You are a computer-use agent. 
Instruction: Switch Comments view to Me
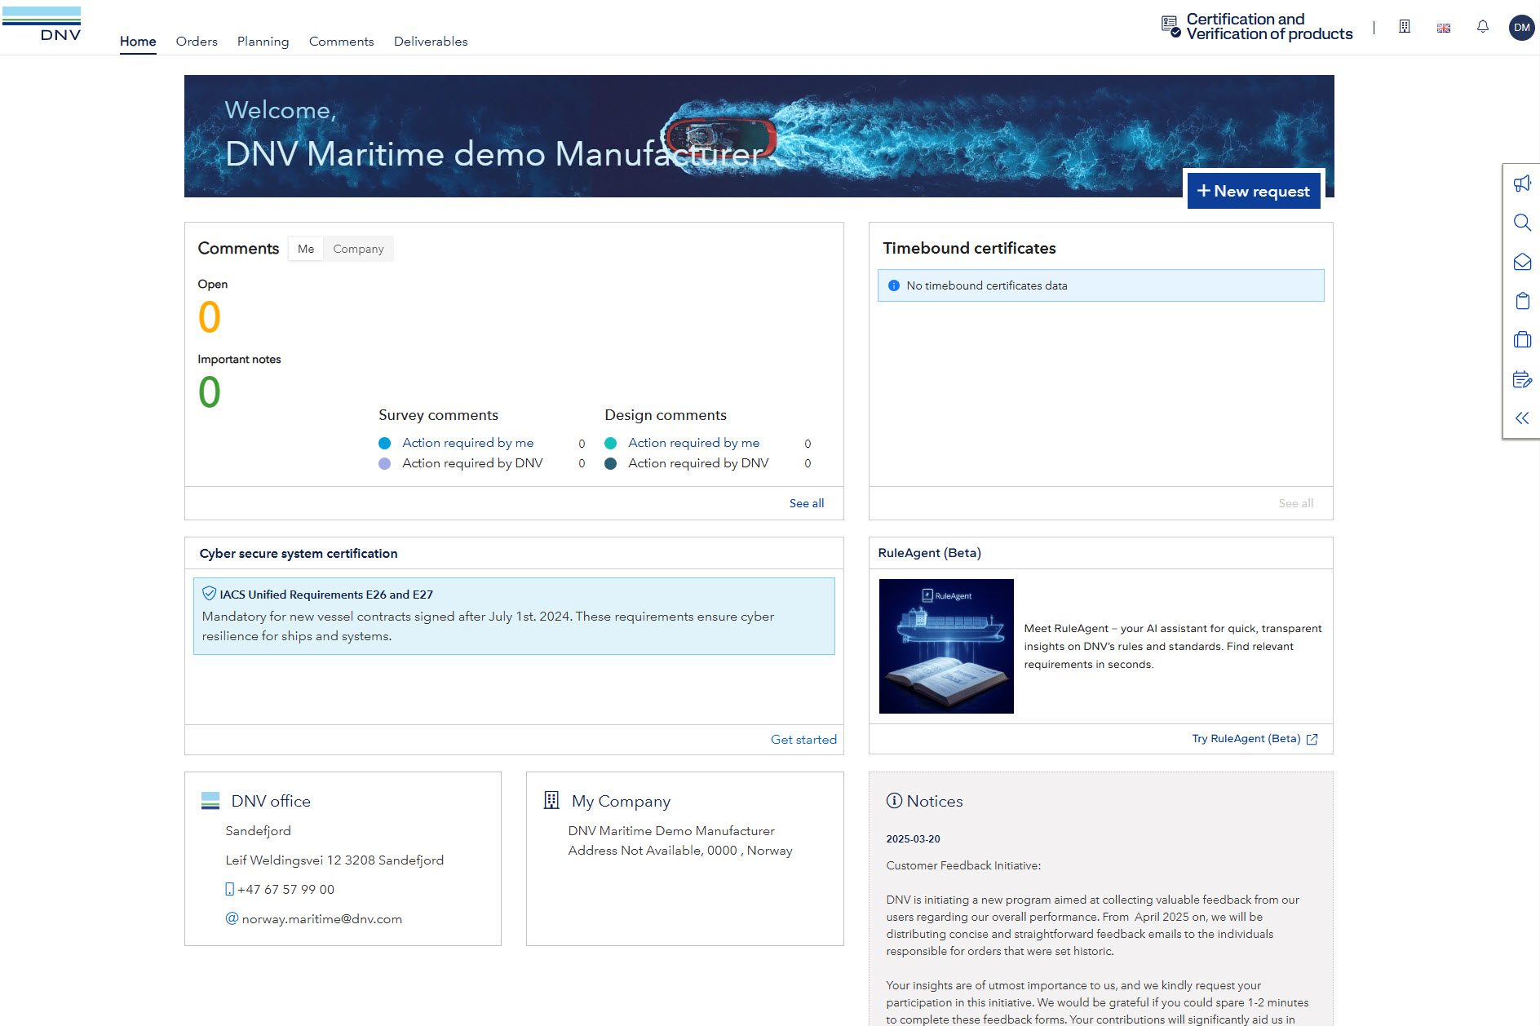tap(306, 249)
